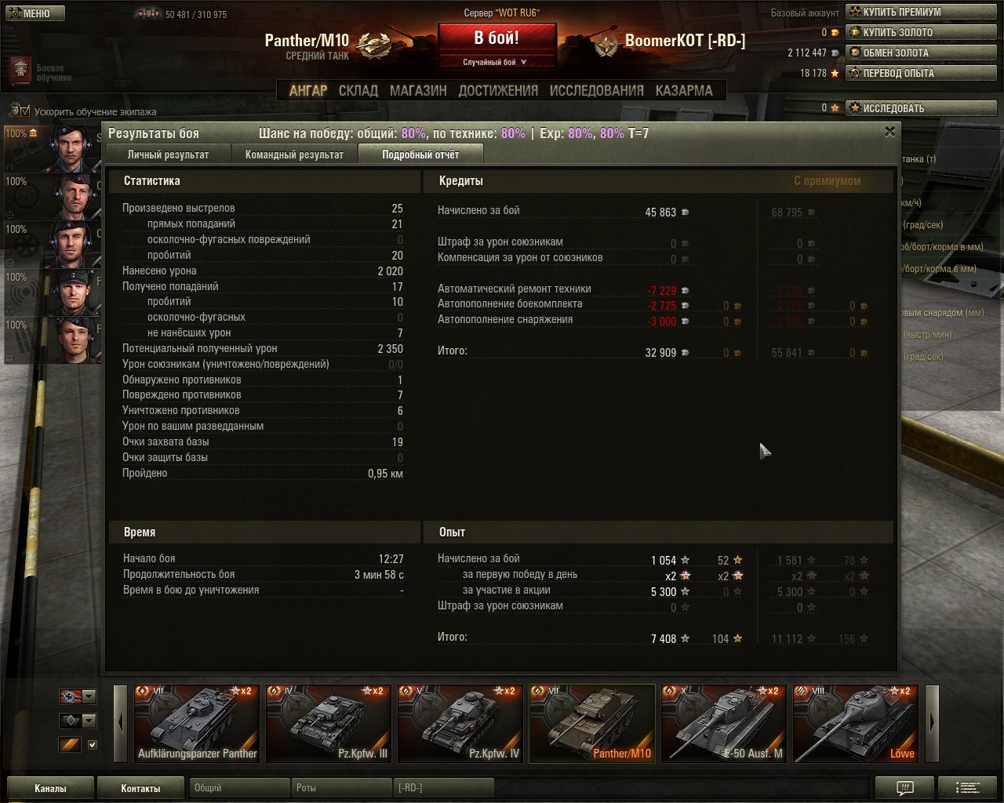Click the carousel right scroll arrow

coord(932,723)
